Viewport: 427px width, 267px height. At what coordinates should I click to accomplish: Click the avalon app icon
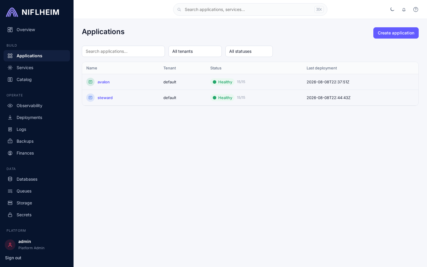tap(90, 82)
